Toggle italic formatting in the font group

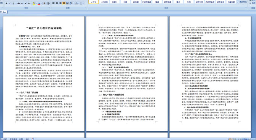tap(10, 3)
